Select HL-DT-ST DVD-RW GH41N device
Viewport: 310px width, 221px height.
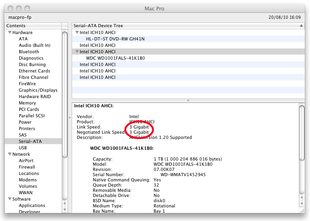[115, 39]
